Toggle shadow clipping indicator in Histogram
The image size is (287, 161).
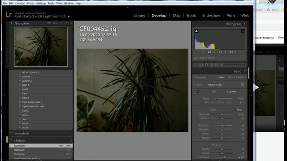click(x=196, y=31)
